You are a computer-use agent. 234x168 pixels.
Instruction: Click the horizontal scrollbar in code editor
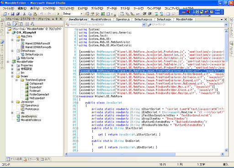coord(122,154)
